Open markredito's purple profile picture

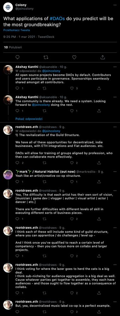[x=8, y=174]
